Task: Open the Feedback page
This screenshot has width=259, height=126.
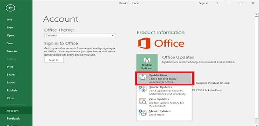Action: tap(13, 119)
